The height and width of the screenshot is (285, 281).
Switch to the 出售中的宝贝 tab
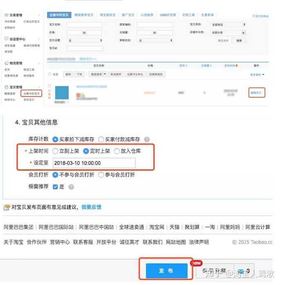(x=59, y=15)
